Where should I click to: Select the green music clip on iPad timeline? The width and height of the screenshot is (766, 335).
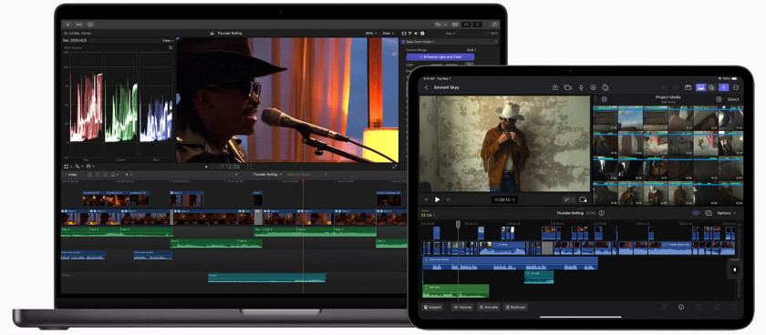coord(455,290)
